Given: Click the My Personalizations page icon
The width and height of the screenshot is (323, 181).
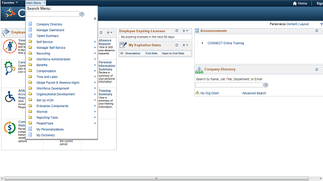Looking at the screenshot, I should pyautogui.click(x=30, y=129).
